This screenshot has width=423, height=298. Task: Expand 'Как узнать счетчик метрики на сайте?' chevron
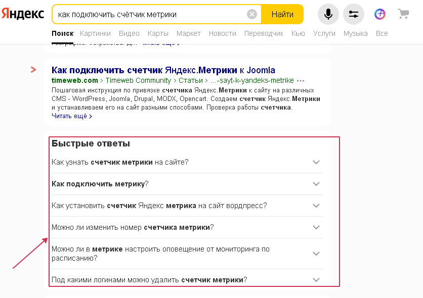click(316, 162)
